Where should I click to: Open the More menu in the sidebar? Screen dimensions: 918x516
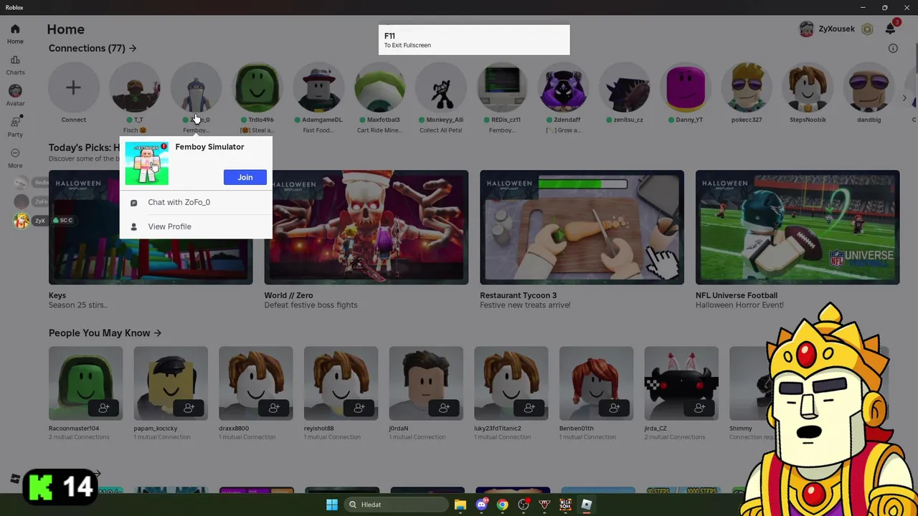15,158
